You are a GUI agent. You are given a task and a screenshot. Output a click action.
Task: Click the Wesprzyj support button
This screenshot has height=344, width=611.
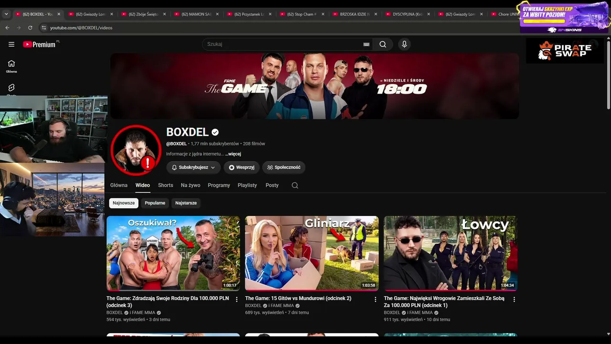(242, 168)
